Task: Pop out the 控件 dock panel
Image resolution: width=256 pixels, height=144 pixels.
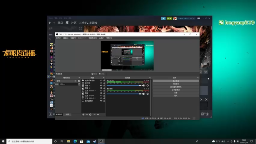Action: (198, 78)
